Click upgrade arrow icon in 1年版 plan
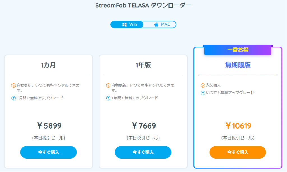The image size is (287, 172). (108, 98)
